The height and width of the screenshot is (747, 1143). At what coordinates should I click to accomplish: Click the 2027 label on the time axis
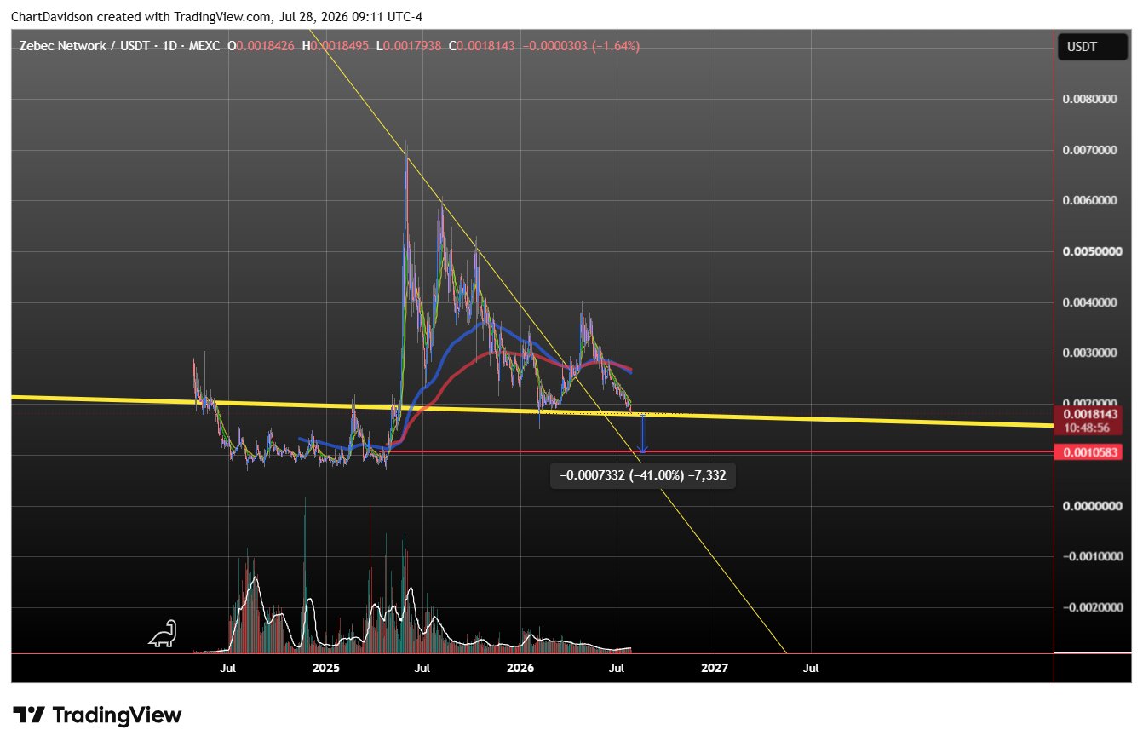(x=715, y=669)
